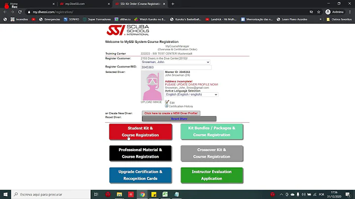Click the MyCourseManager link
This screenshot has width=355, height=199.
click(x=177, y=46)
